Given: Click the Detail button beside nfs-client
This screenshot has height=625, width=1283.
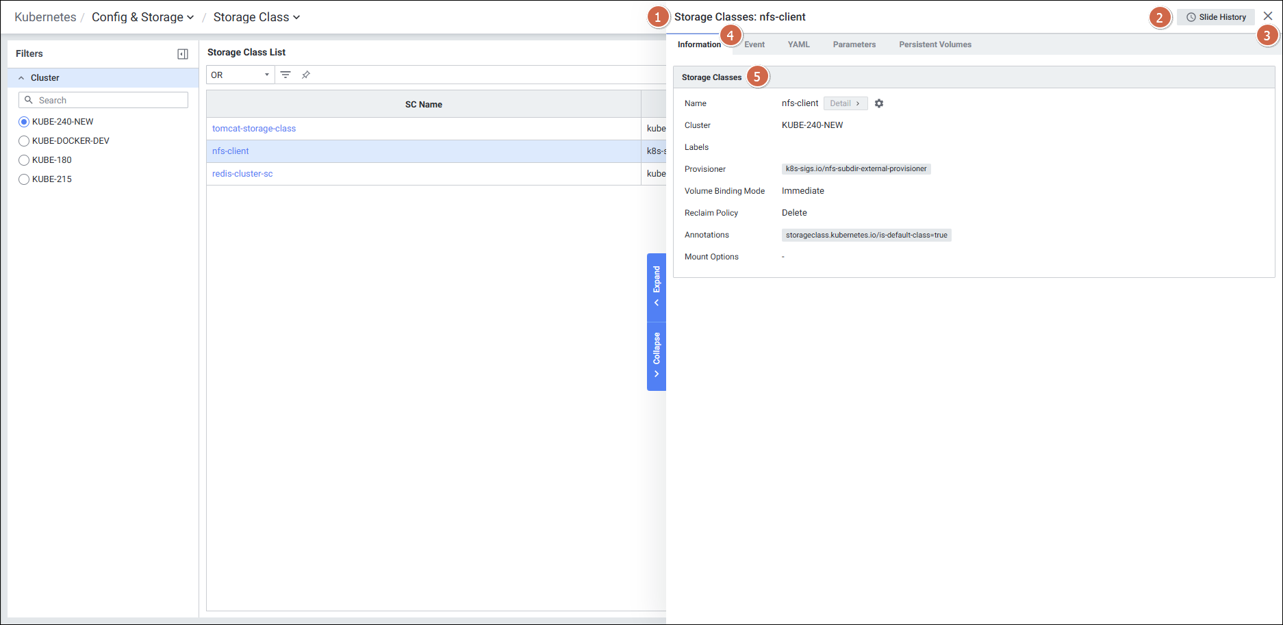Looking at the screenshot, I should coord(845,103).
